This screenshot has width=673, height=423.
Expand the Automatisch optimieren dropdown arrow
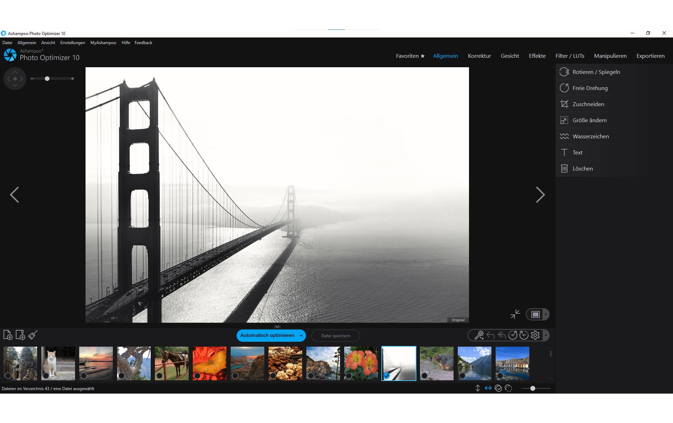301,336
